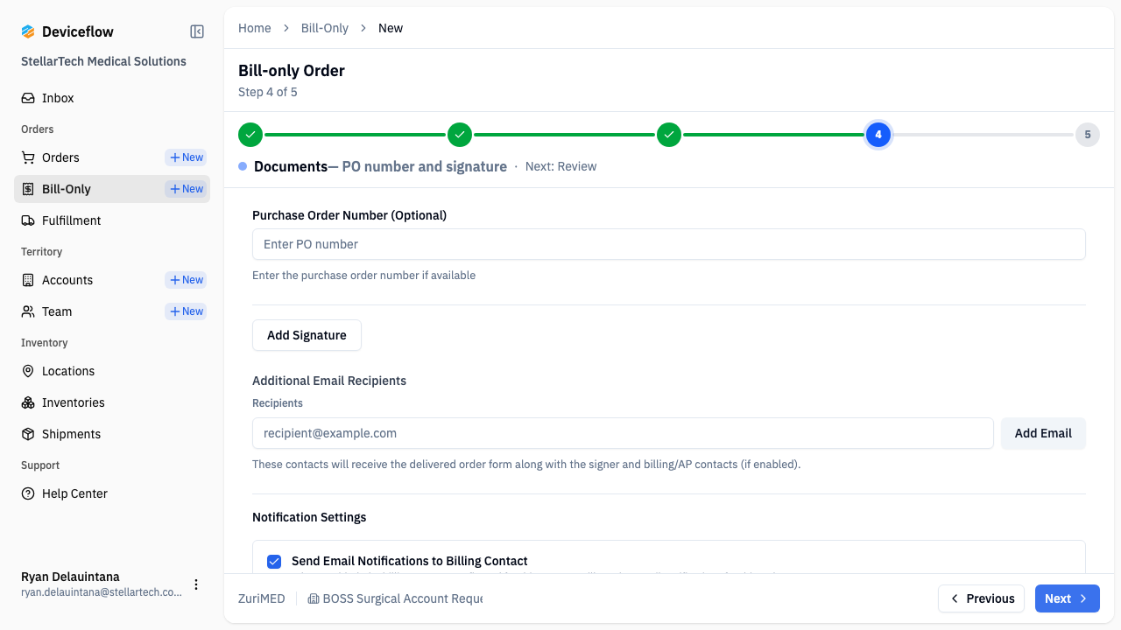Jump to step 5 in progress bar
This screenshot has height=630, width=1121.
(1087, 135)
